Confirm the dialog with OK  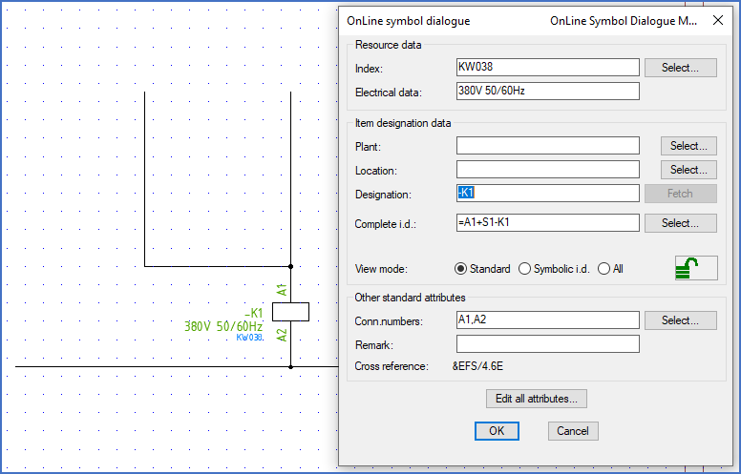pos(497,431)
